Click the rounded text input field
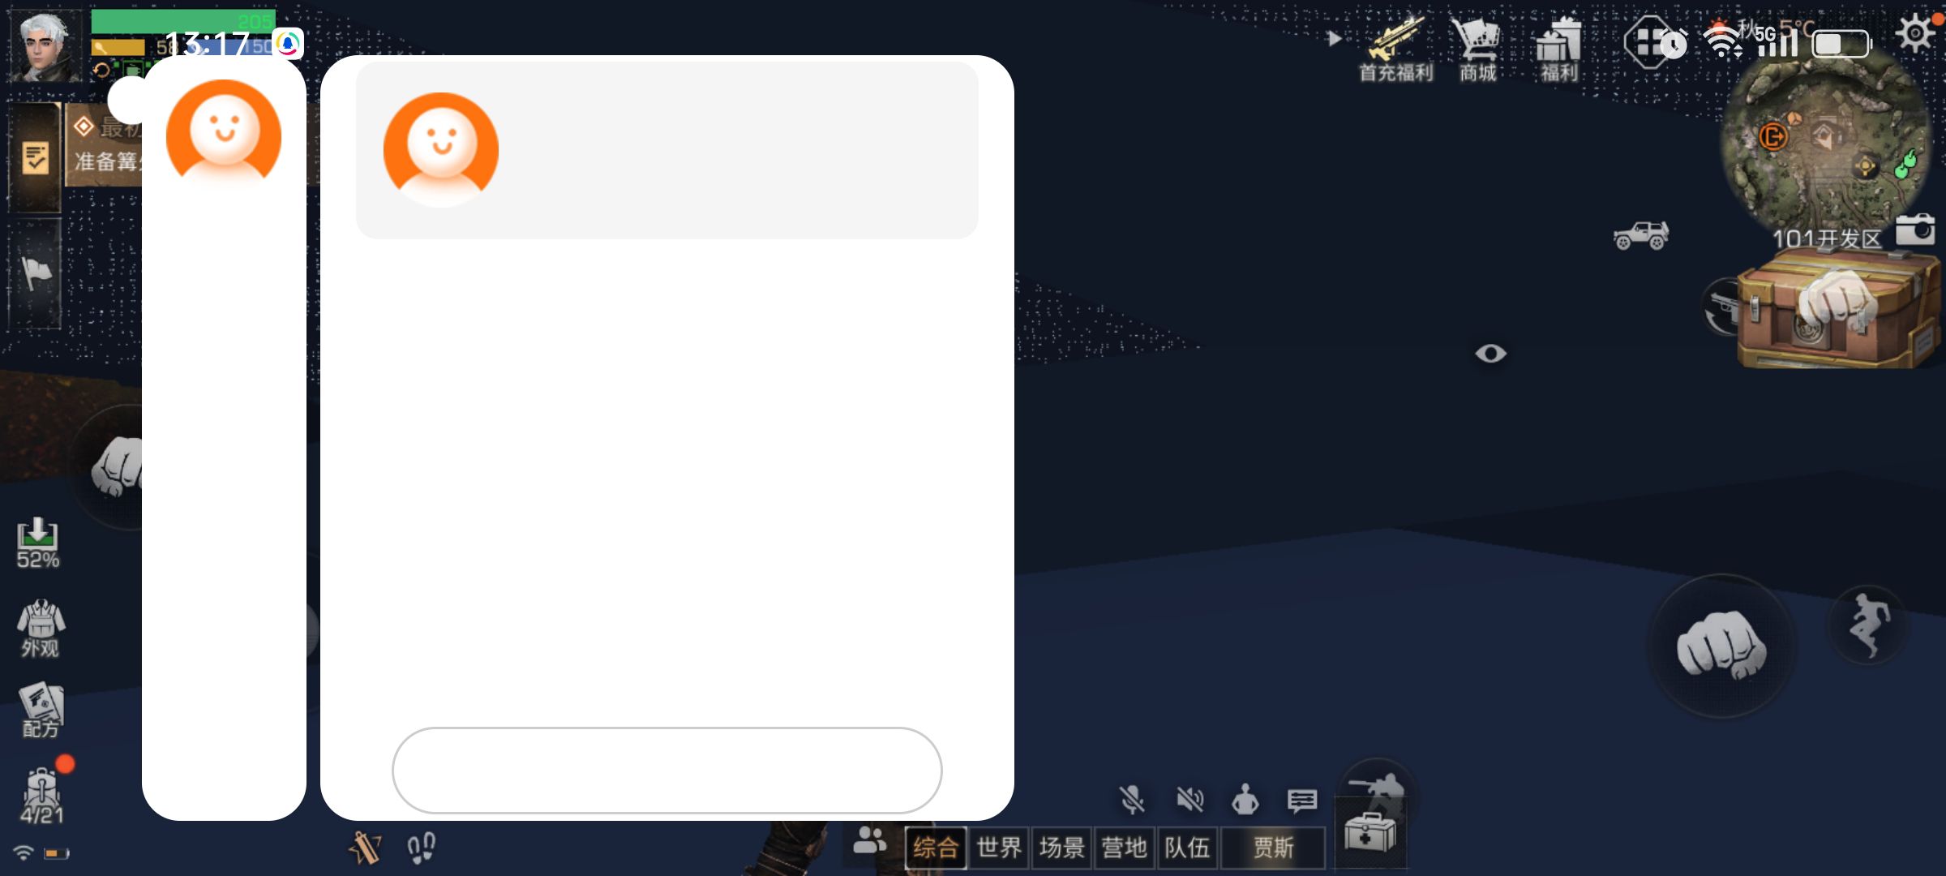 (x=667, y=770)
